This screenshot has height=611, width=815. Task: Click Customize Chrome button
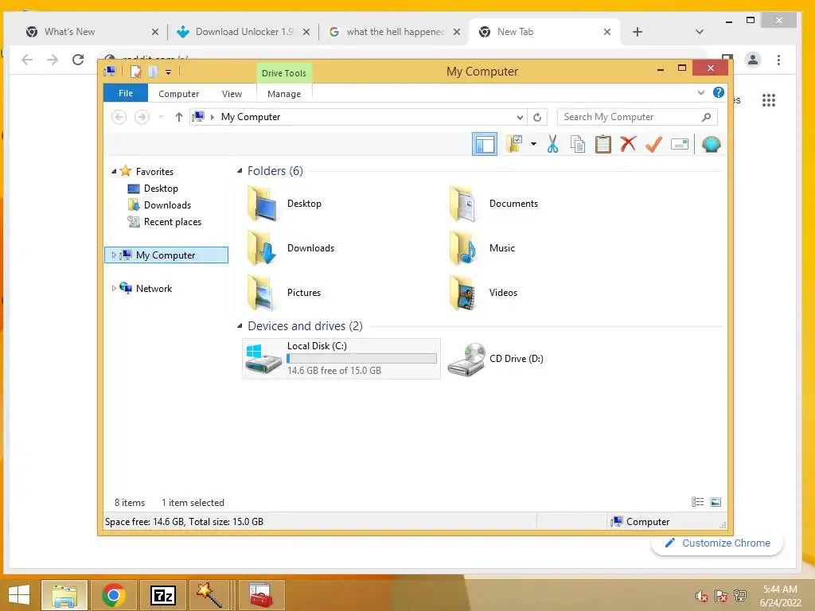(x=717, y=543)
